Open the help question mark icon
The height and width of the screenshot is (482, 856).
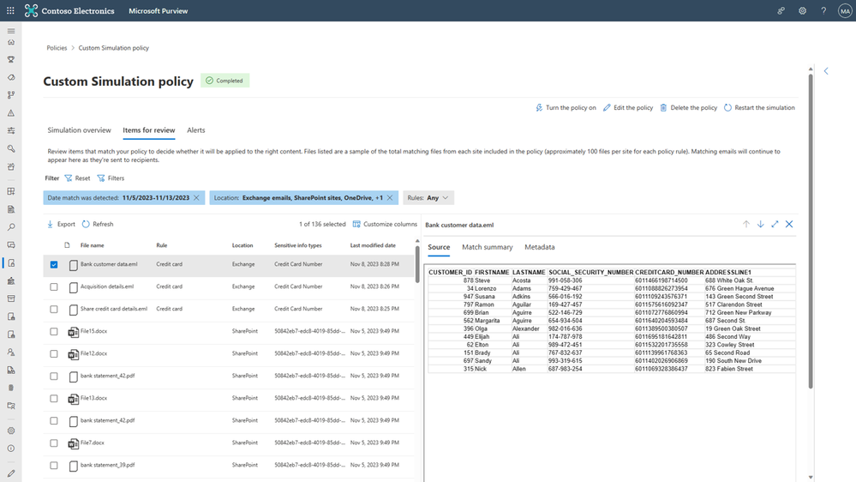pos(823,10)
